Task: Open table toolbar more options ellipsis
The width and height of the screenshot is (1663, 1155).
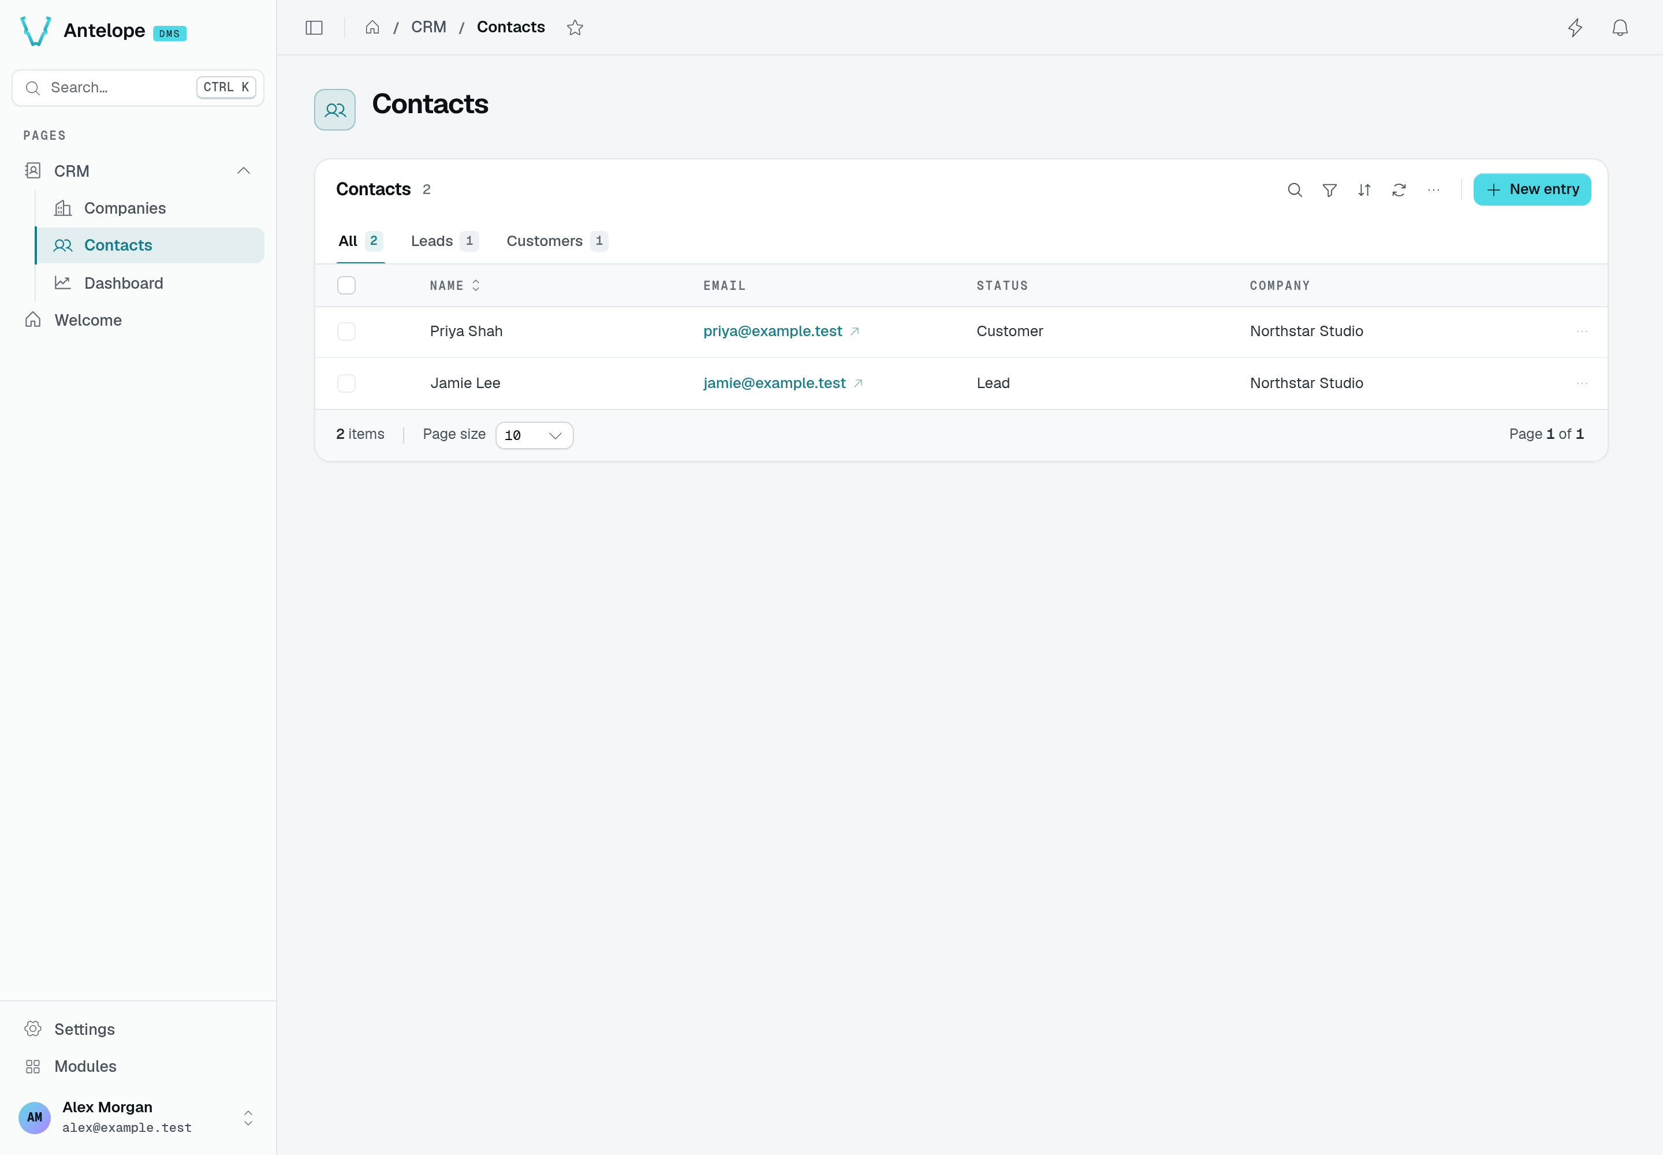Action: click(x=1434, y=189)
